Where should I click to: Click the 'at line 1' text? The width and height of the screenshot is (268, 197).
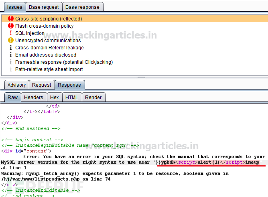[x=14, y=168]
